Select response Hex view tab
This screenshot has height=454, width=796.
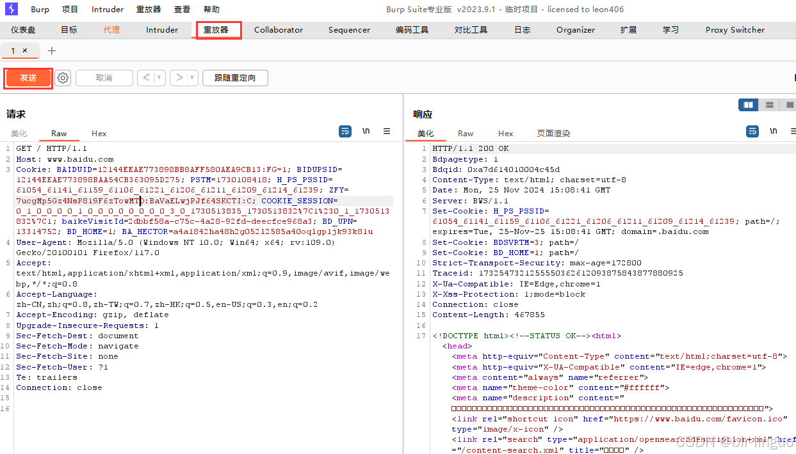click(x=506, y=133)
